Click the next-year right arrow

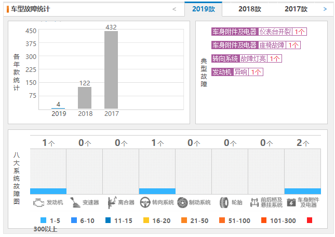tap(325, 9)
